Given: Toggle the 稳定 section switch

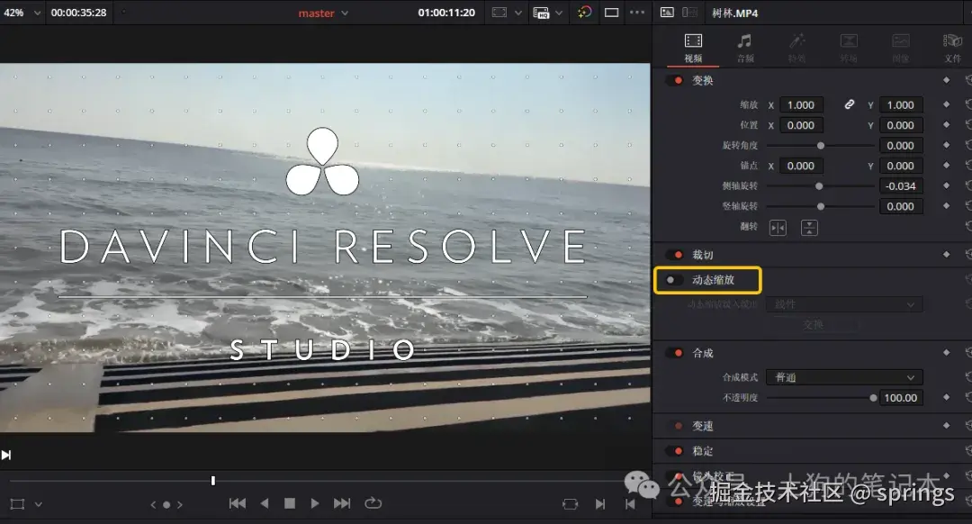Looking at the screenshot, I should click(x=674, y=451).
